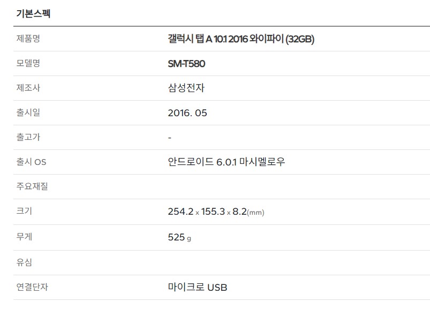Click the 연결단자 row label
The image size is (430, 309).
click(32, 287)
